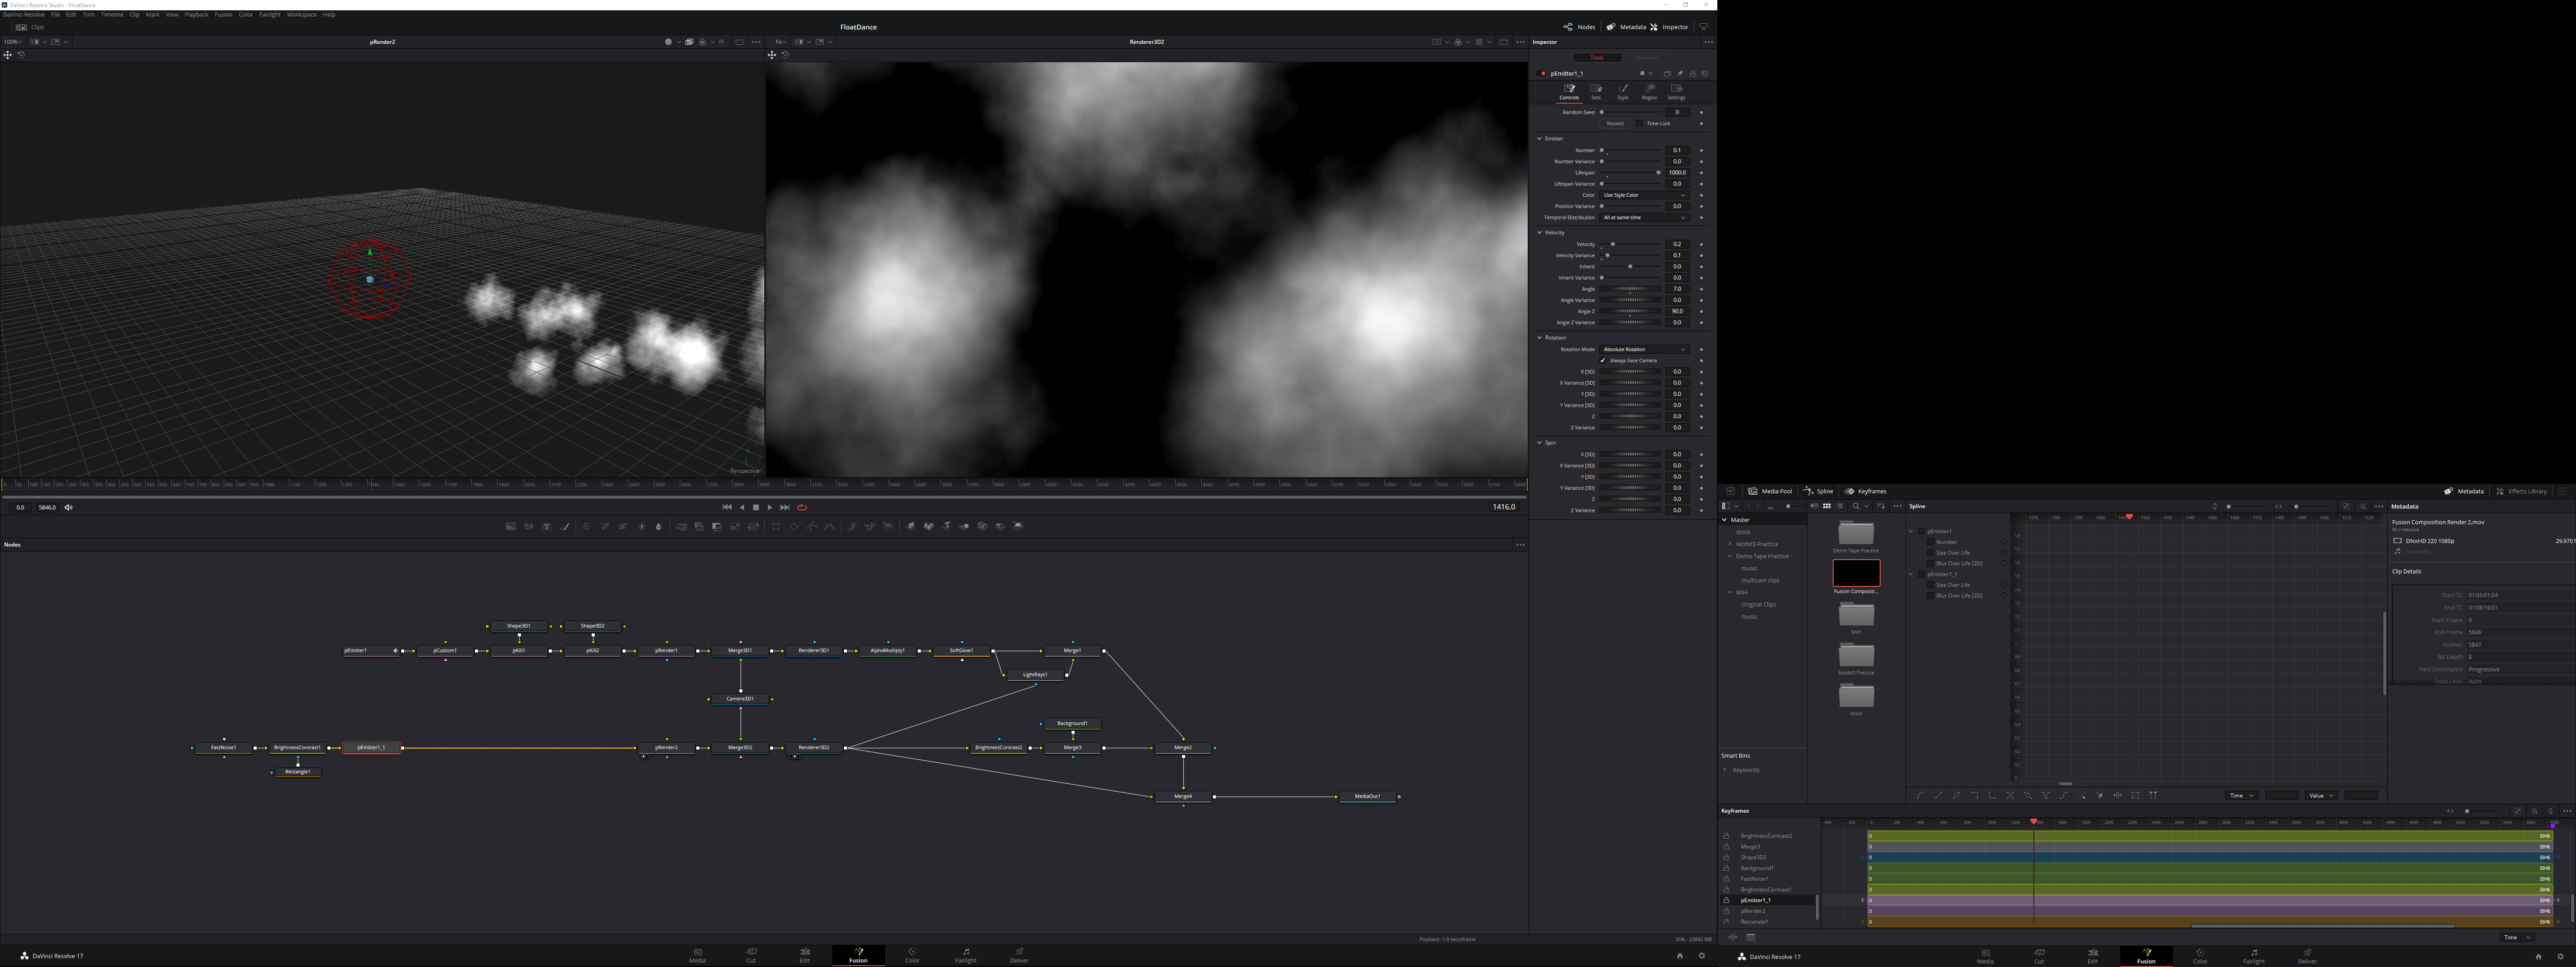The width and height of the screenshot is (2576, 967).
Task: Switch media pool to list view
Action: [1840, 506]
